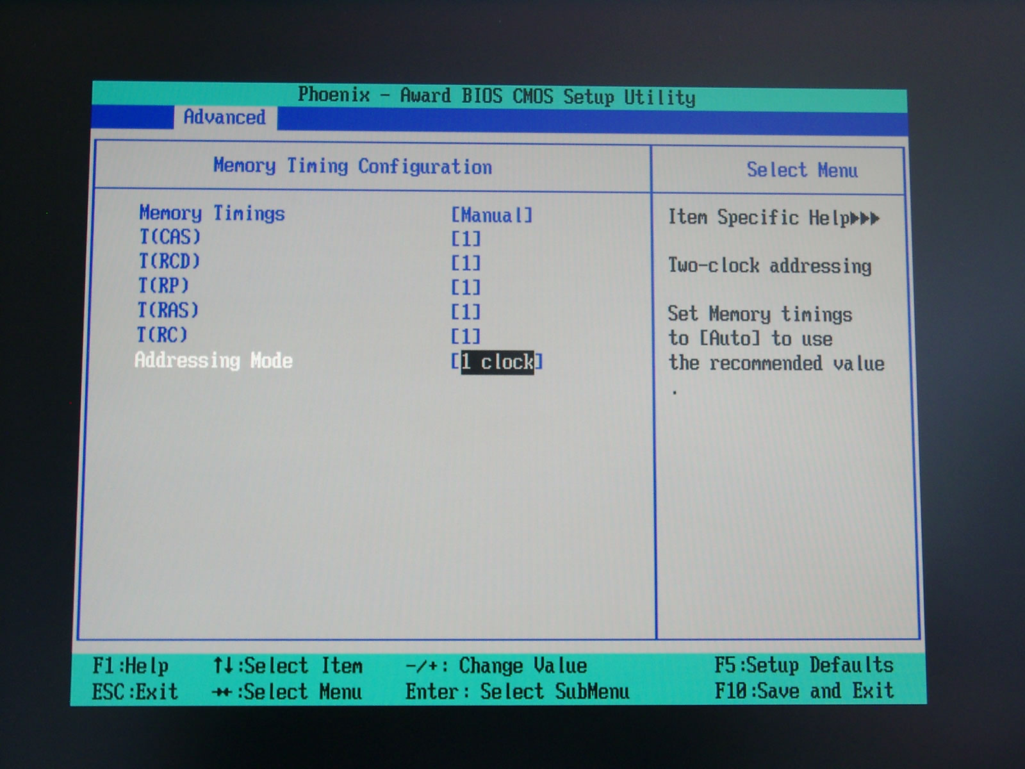Viewport: 1025px width, 769px height.
Task: Click the Two-clock addressing help text
Action: pos(769,266)
